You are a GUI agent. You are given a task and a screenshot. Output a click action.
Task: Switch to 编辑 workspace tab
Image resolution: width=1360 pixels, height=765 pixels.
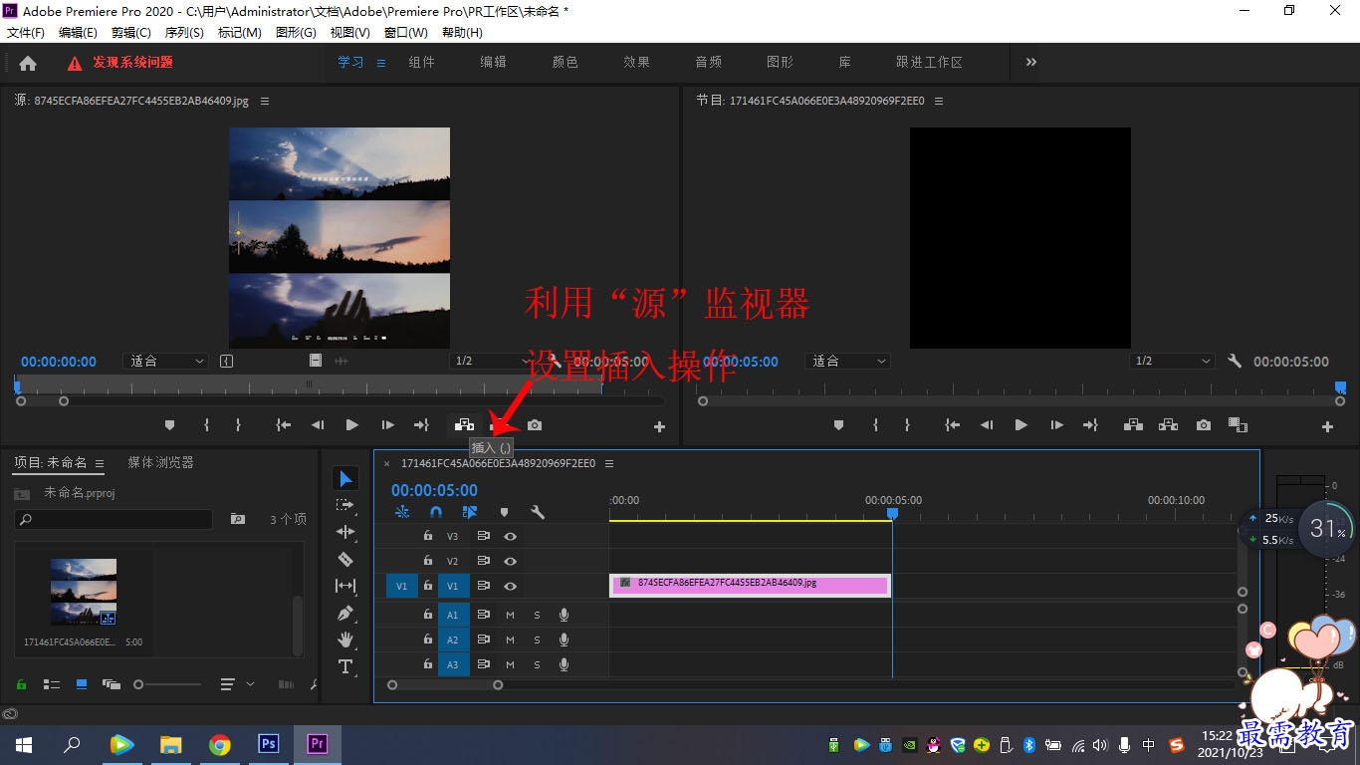[x=493, y=62]
